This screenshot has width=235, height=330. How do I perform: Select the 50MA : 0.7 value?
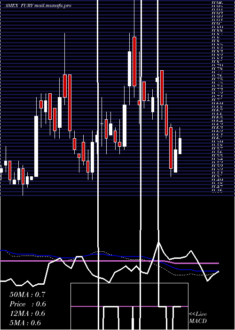click(27, 295)
